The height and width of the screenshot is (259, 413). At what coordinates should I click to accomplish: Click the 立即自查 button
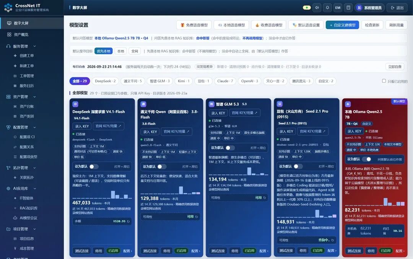395,67
